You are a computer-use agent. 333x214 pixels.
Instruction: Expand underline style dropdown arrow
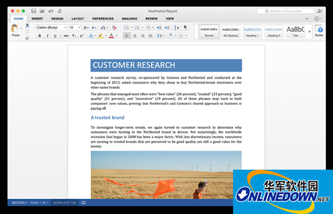60,36
